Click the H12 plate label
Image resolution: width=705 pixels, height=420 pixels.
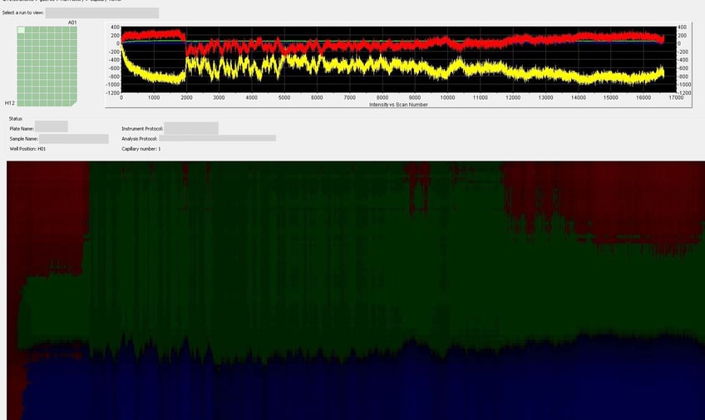point(9,103)
